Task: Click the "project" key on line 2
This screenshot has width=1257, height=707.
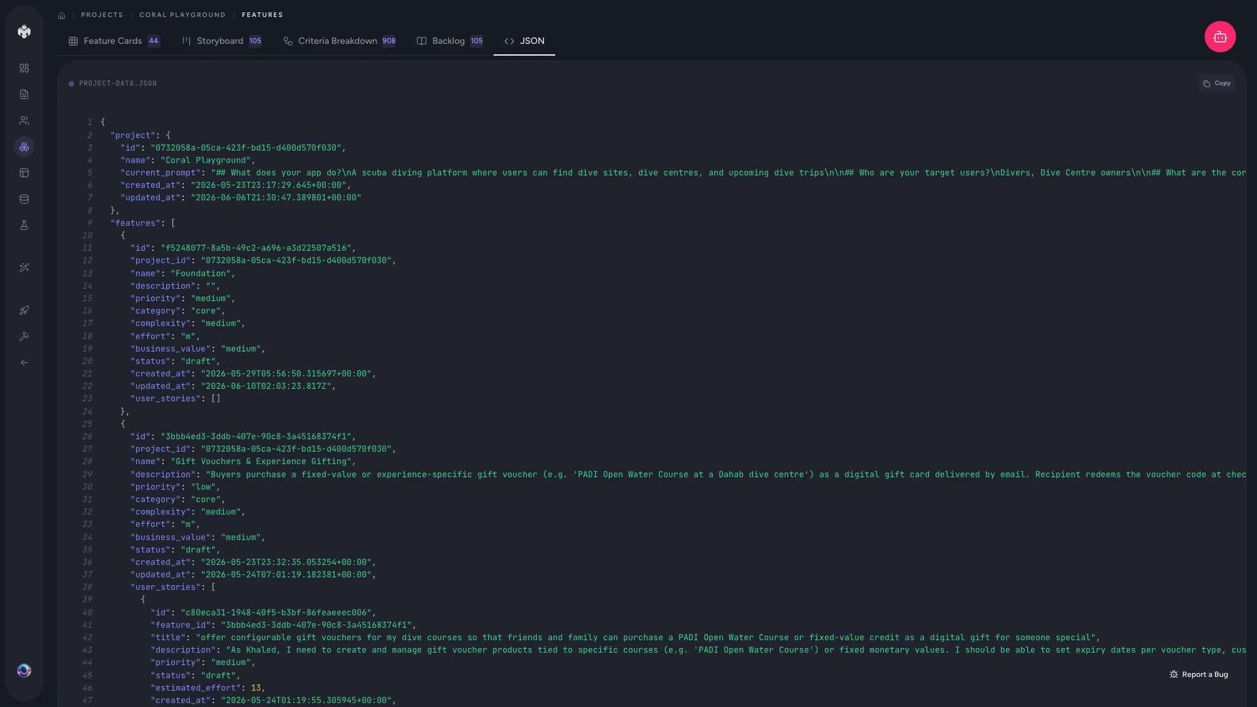Action: pyautogui.click(x=133, y=136)
